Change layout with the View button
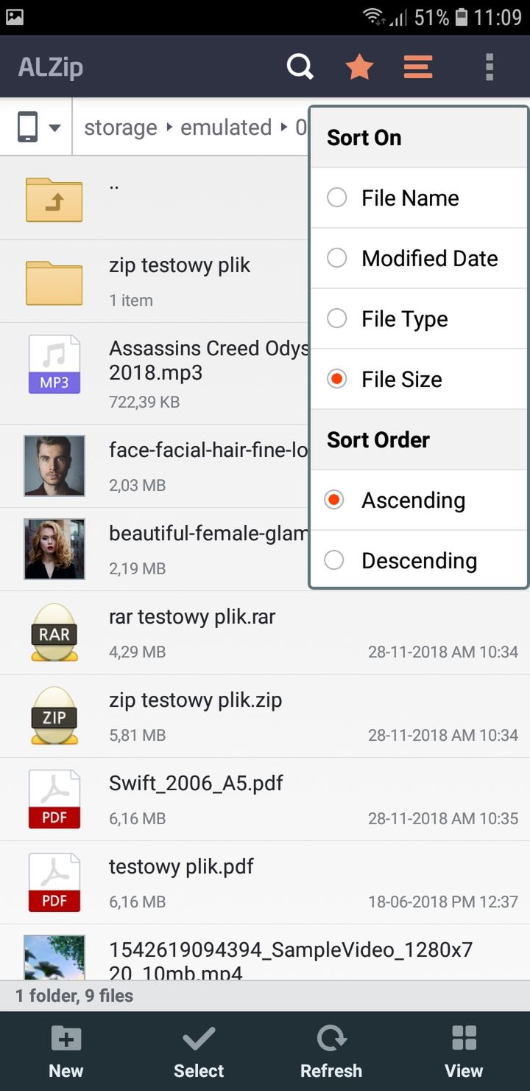 pyautogui.click(x=464, y=1051)
